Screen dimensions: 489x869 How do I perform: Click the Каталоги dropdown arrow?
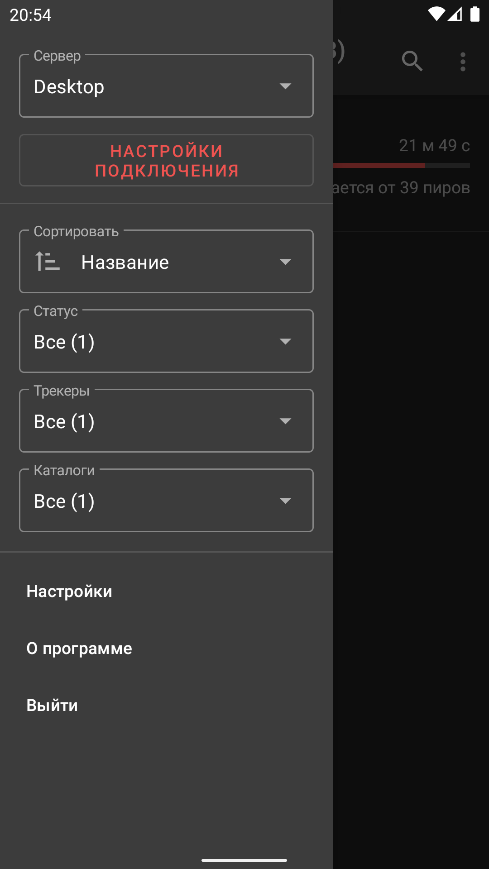click(x=285, y=501)
